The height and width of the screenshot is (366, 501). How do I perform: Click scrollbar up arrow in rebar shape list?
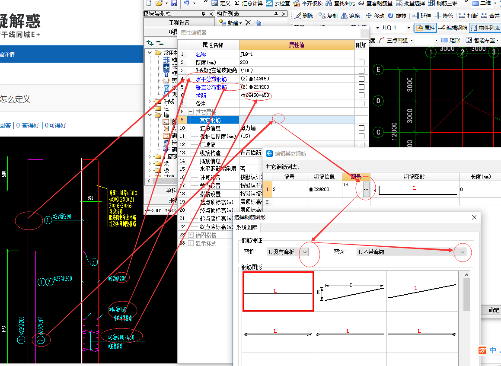466,275
